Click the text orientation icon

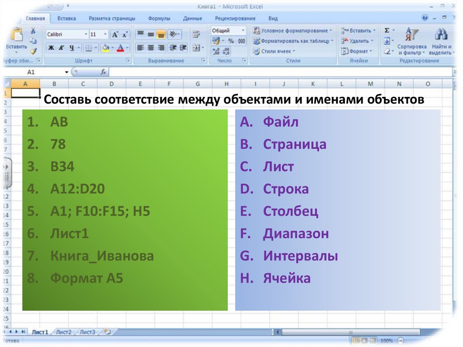[173, 34]
